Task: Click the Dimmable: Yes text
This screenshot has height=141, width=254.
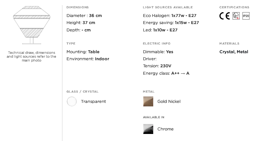Action: [x=158, y=52]
